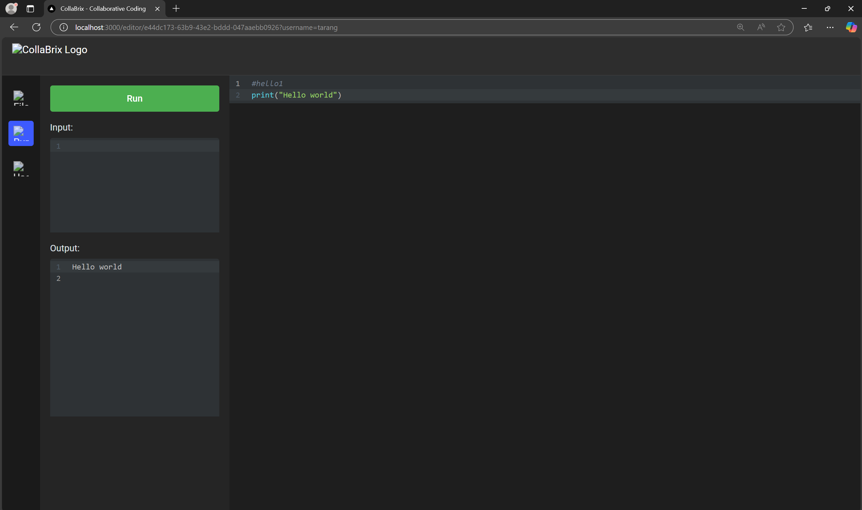862x510 pixels.
Task: Open the Copilot sidebar icon
Action: 851,27
